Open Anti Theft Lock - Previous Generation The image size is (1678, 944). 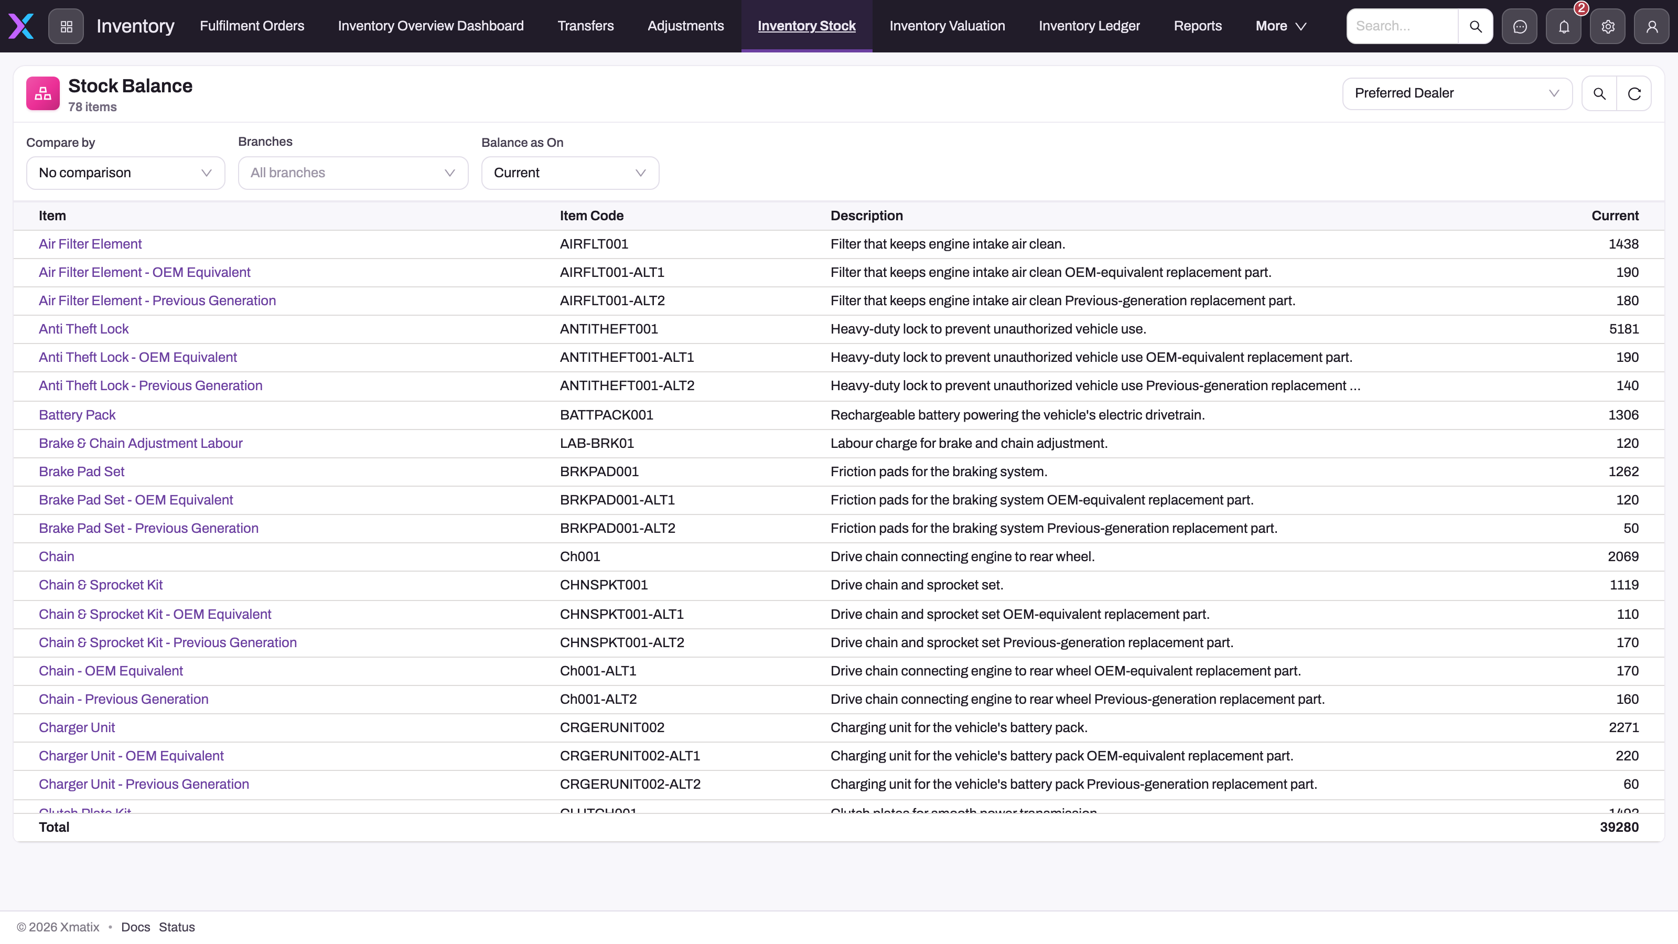tap(150, 385)
